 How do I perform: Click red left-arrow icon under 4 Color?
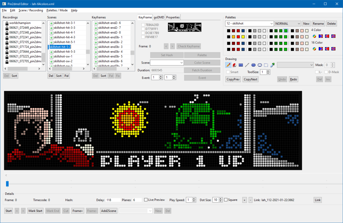pos(327,36)
